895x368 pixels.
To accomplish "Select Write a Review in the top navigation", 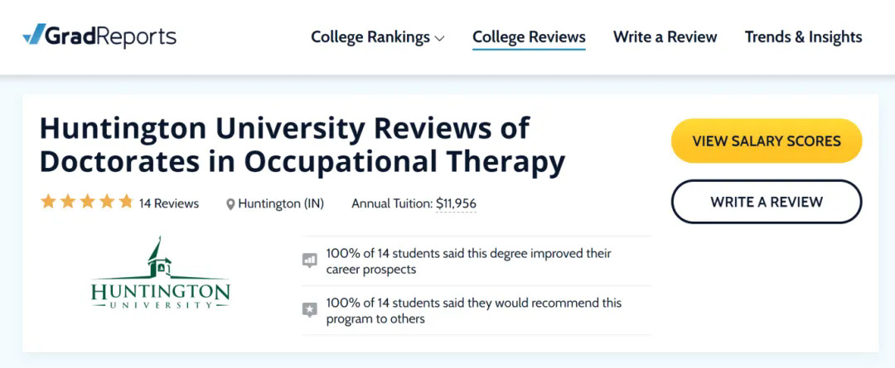I will tap(665, 37).
